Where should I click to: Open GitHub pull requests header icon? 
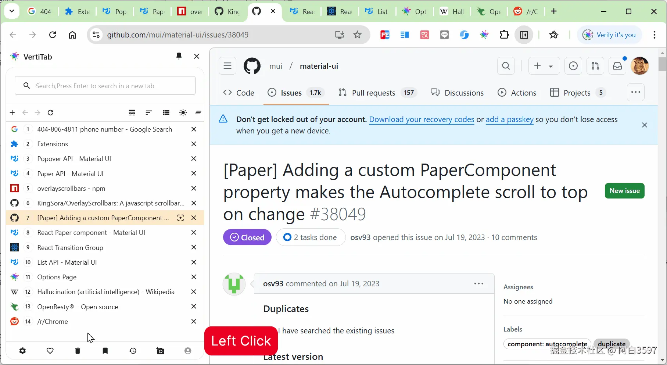pyautogui.click(x=595, y=66)
